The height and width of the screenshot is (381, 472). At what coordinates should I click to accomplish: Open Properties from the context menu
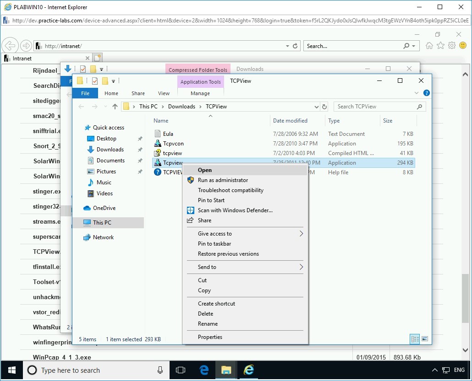click(210, 337)
